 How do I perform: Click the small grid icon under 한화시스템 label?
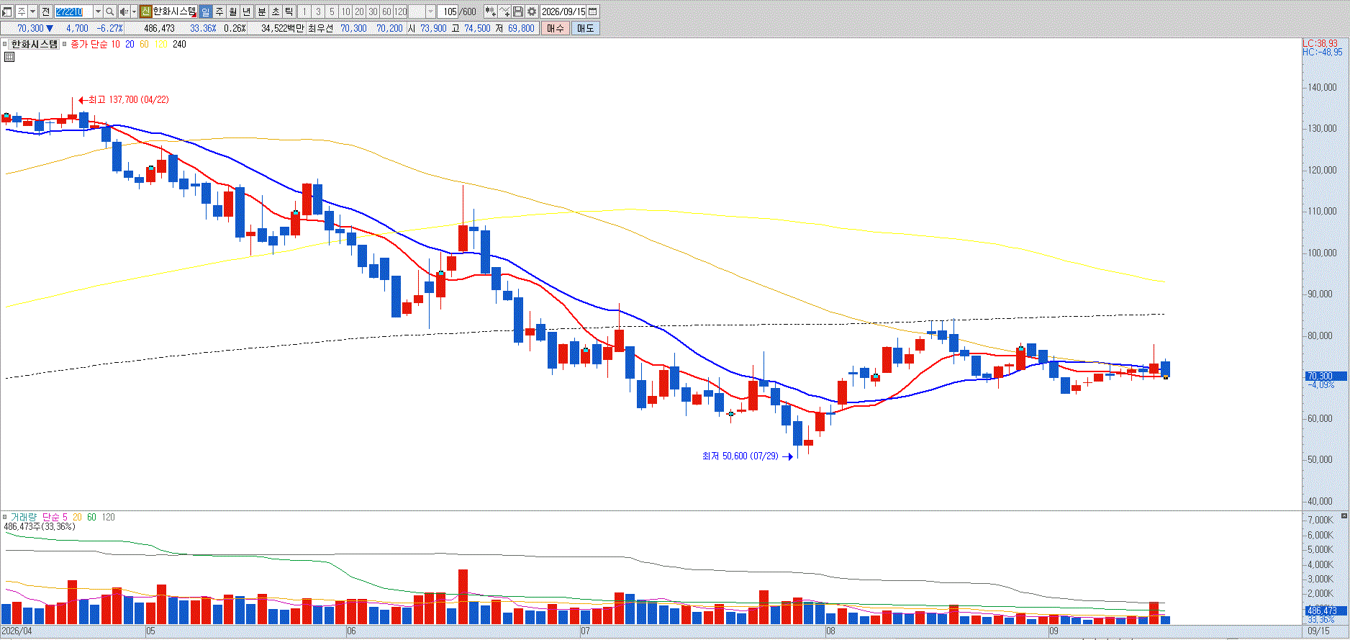(x=9, y=57)
